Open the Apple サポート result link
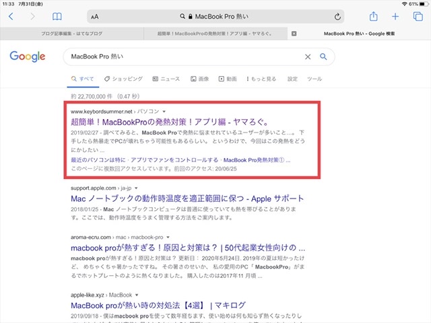The image size is (431, 323). pyautogui.click(x=187, y=199)
